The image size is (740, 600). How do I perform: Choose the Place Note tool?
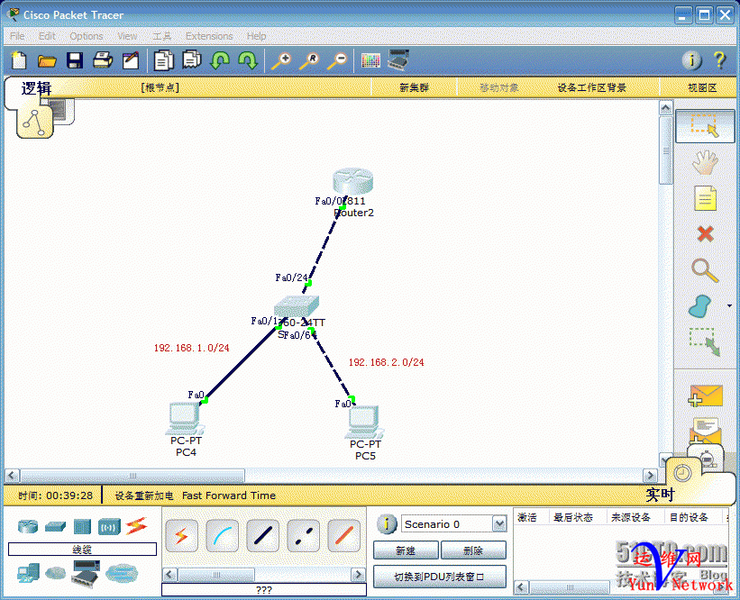(705, 198)
